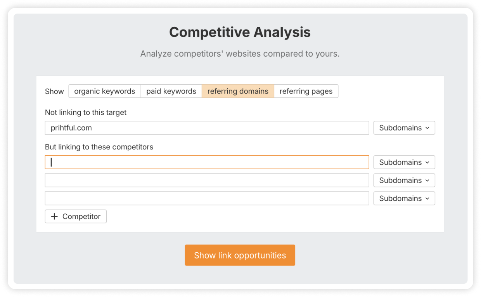
Task: Click the chevron on the target's Subdomains selector
Action: [427, 128]
